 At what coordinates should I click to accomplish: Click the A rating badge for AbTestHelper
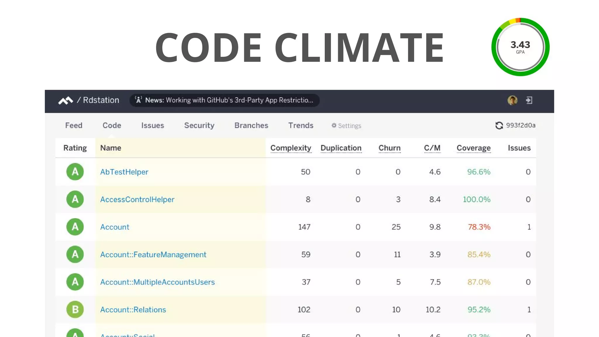pyautogui.click(x=75, y=172)
